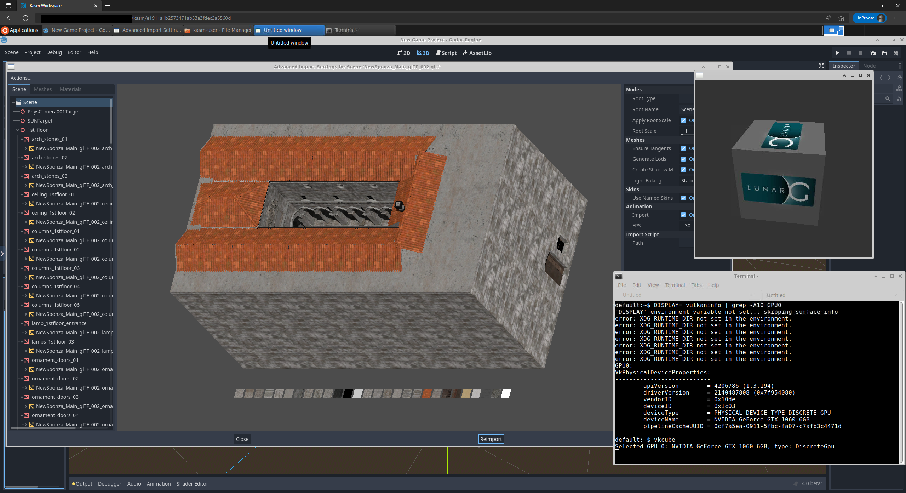Open the Light Baking Static dropdown
Screen dimensions: 906x493
click(687, 181)
